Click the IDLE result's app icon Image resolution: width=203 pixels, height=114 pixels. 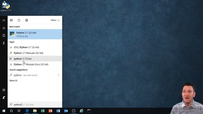coord(11,47)
